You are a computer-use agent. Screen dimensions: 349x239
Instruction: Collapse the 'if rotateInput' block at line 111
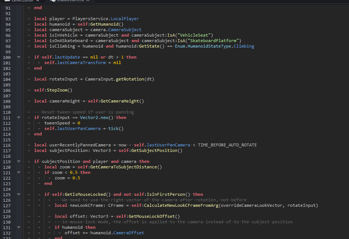point(19,117)
